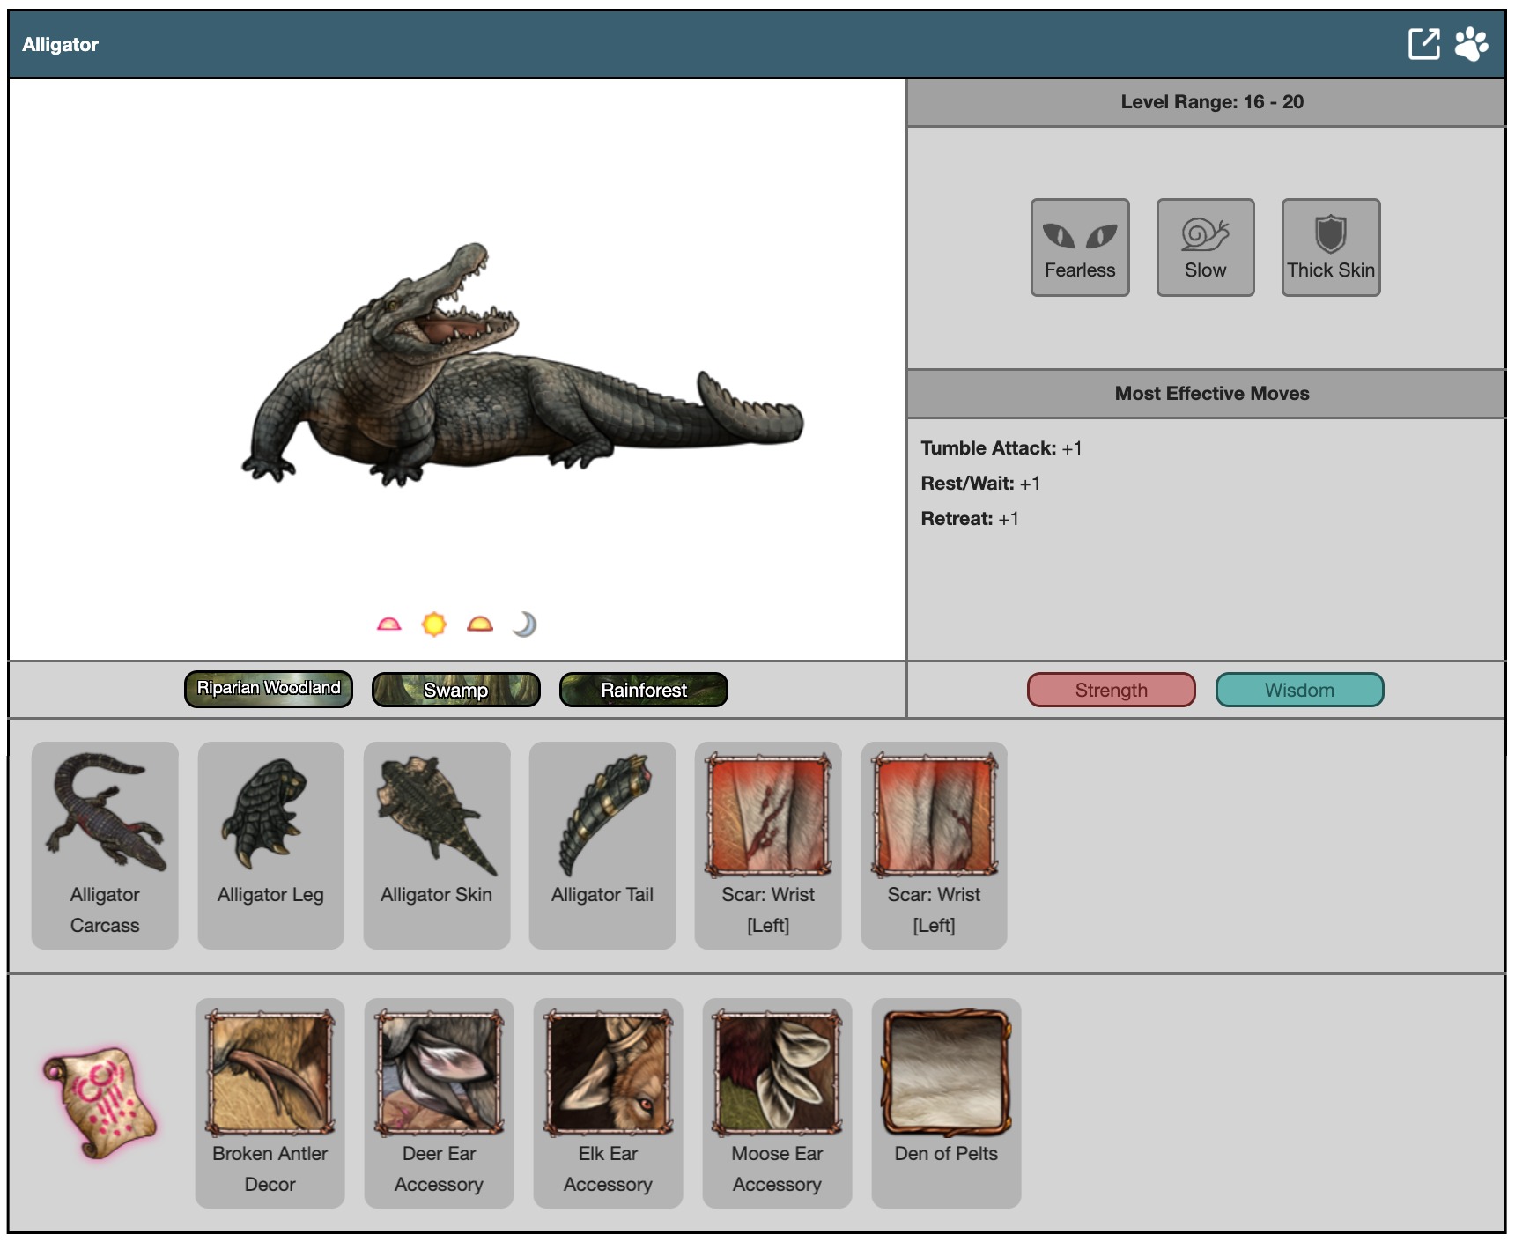The height and width of the screenshot is (1242, 1515).
Task: Open the Riparian Woodland biome tag
Action: (269, 689)
